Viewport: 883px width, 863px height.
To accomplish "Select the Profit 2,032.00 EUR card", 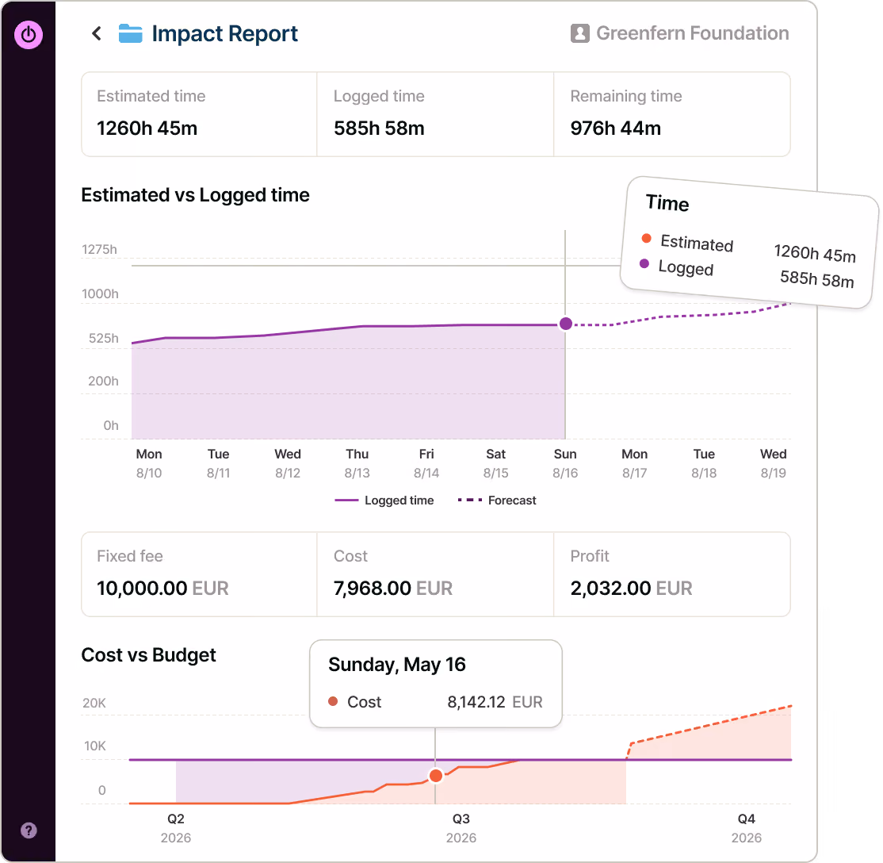I will pyautogui.click(x=672, y=574).
